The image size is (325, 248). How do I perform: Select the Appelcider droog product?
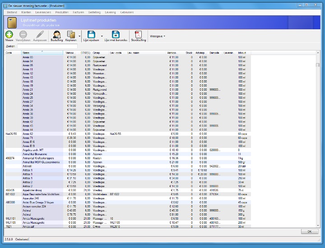click(128, 190)
